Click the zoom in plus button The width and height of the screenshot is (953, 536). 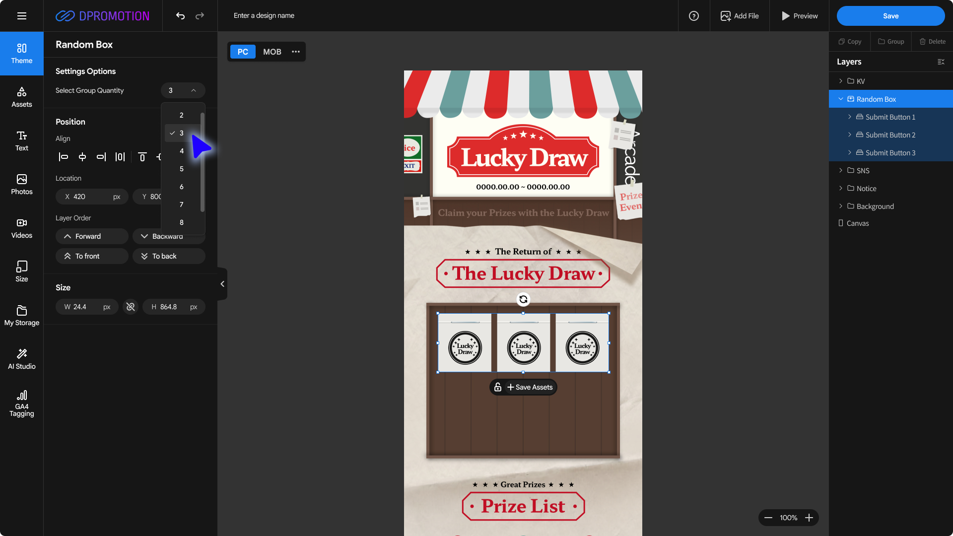pos(809,518)
